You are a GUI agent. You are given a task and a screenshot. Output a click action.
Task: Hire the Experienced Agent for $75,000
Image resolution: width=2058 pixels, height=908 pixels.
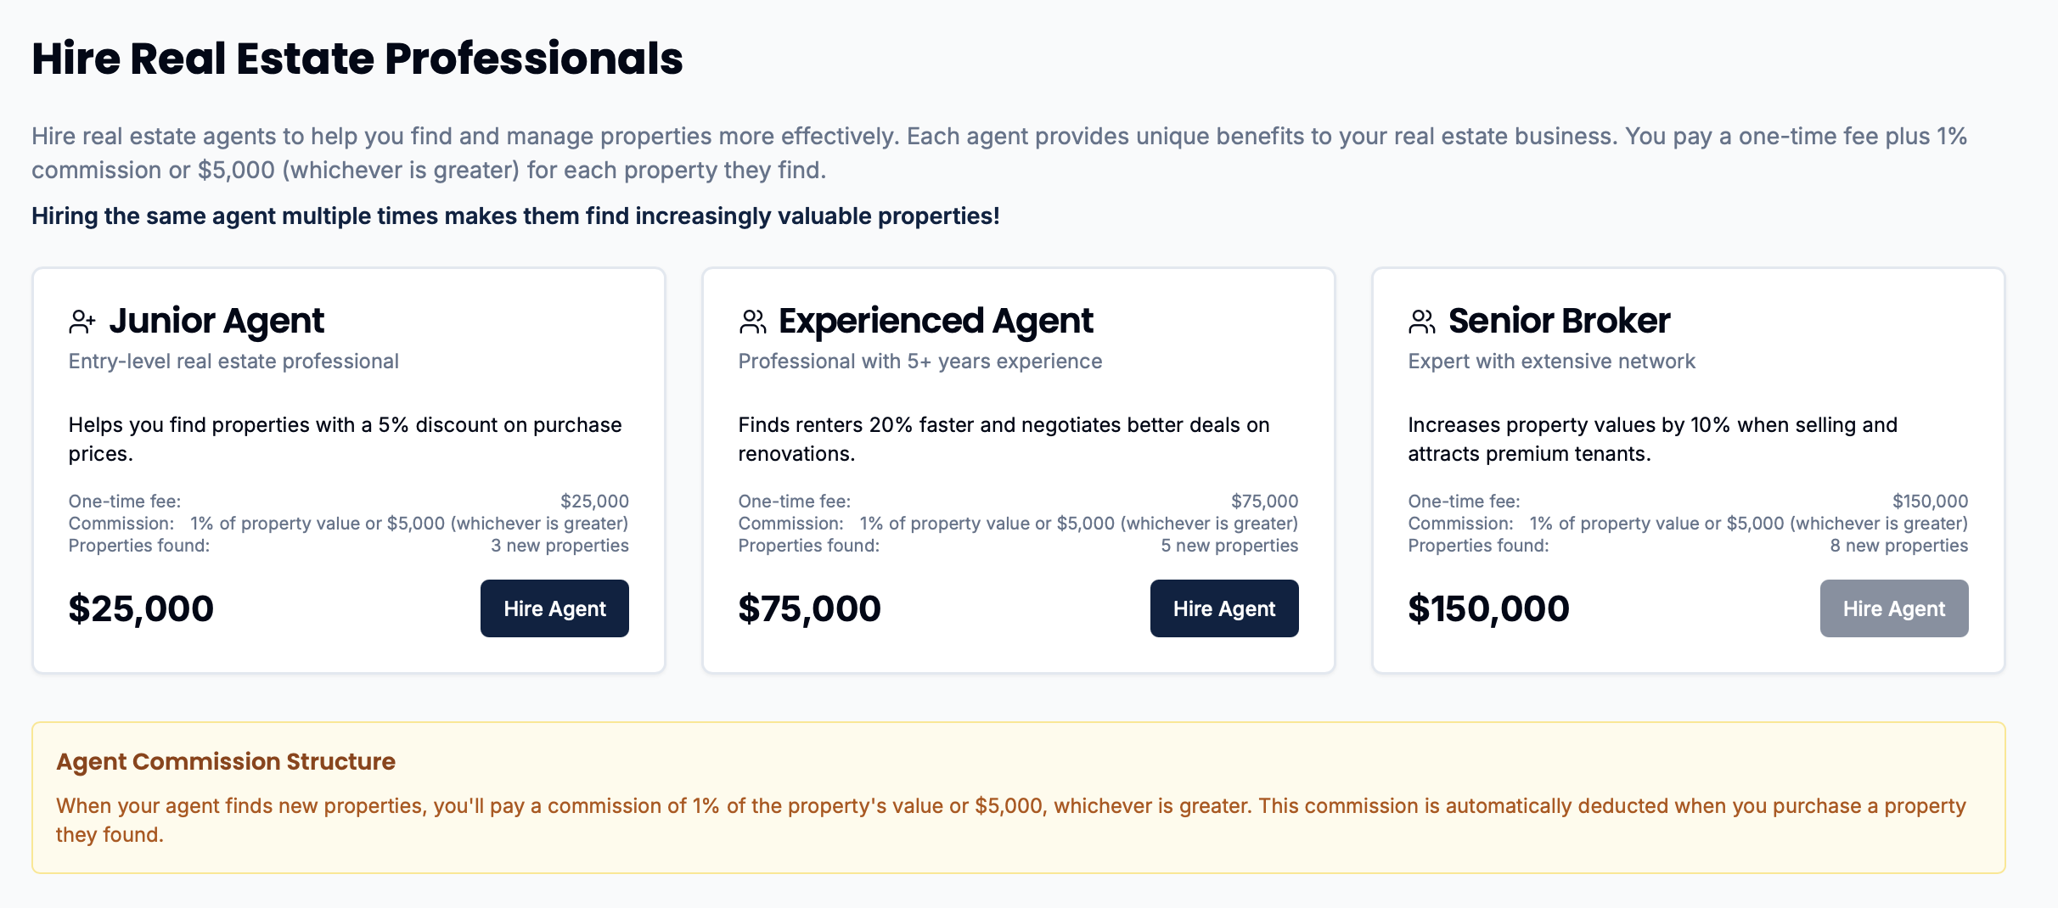(1224, 608)
